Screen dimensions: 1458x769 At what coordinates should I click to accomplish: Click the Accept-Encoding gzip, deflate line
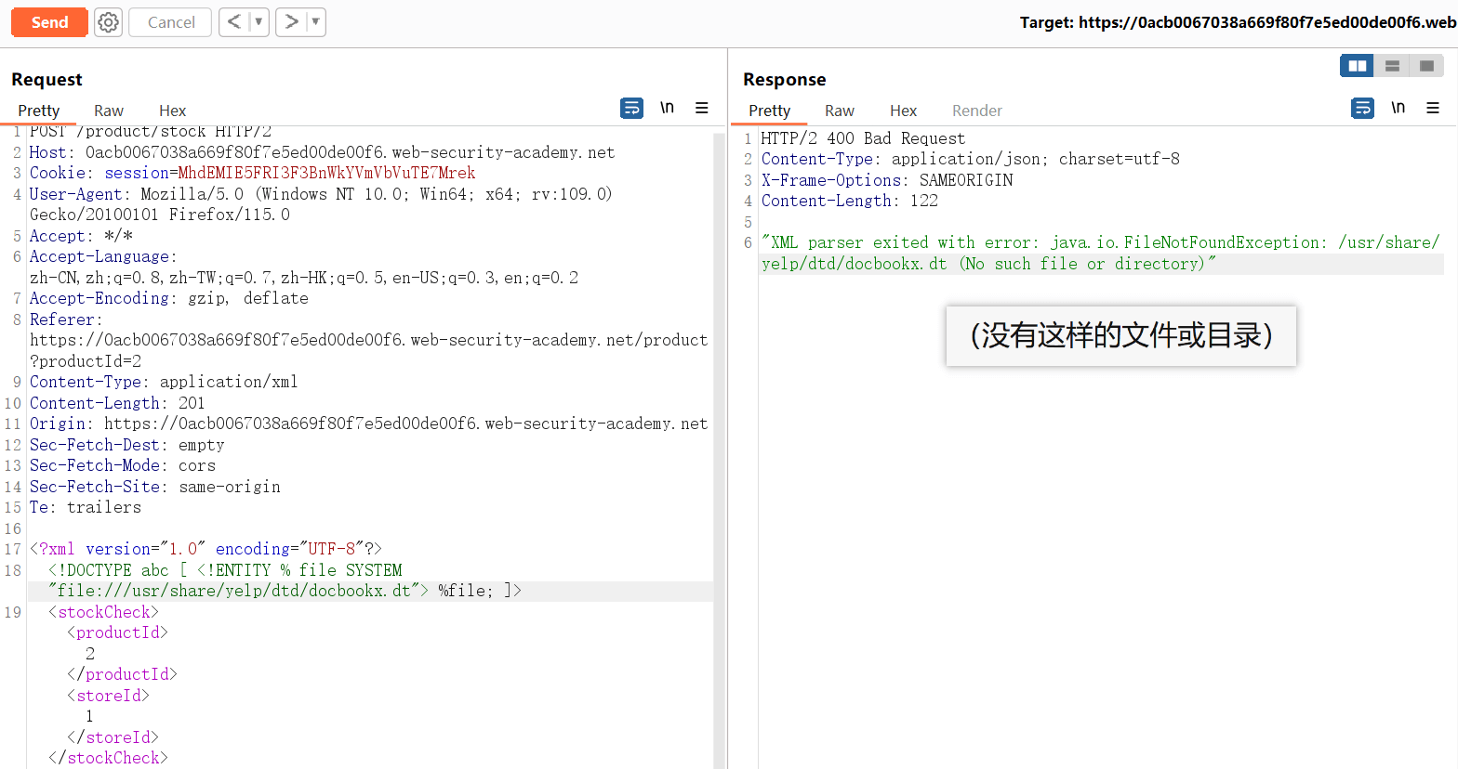pos(168,298)
